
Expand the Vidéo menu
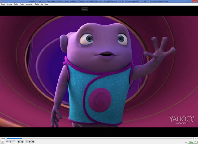coord(22,5)
